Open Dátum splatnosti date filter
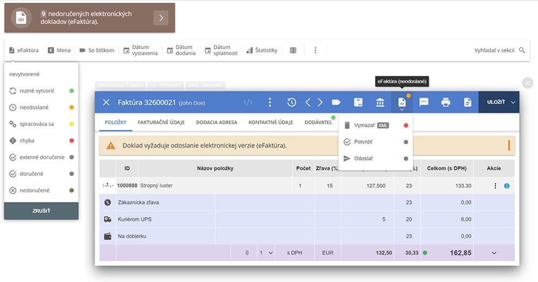Image resolution: width=538 pixels, height=282 pixels. point(221,50)
